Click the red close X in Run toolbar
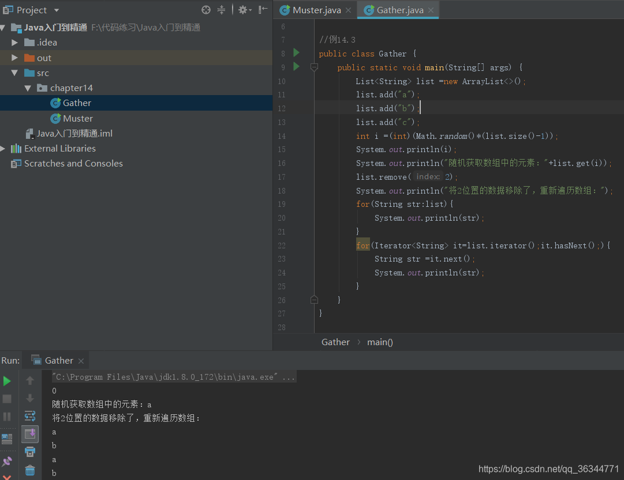The width and height of the screenshot is (624, 480). [x=7, y=477]
